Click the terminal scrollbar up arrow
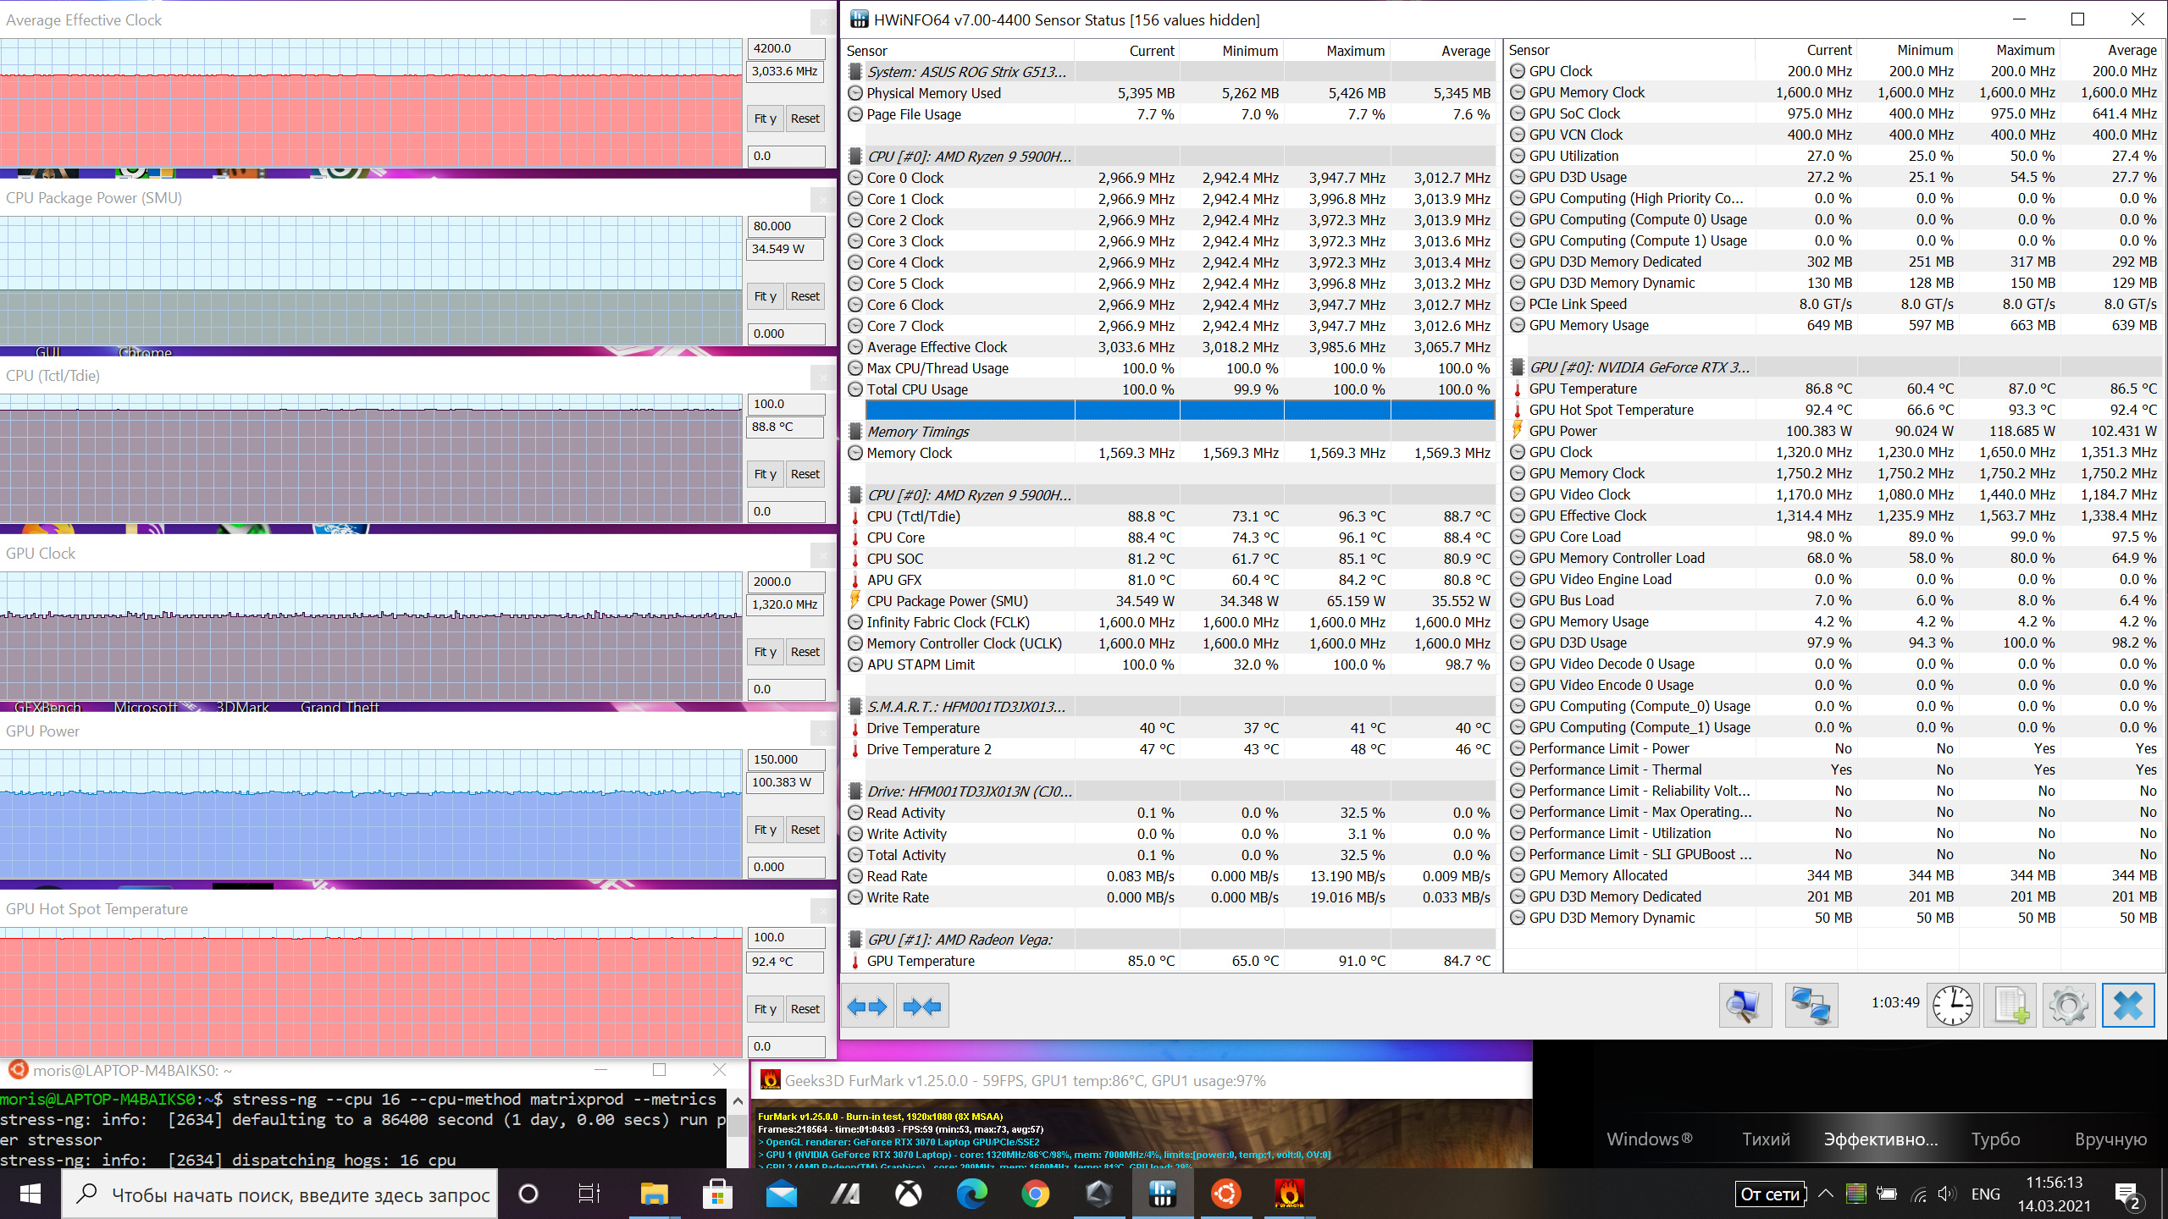Image resolution: width=2168 pixels, height=1219 pixels. (738, 1101)
